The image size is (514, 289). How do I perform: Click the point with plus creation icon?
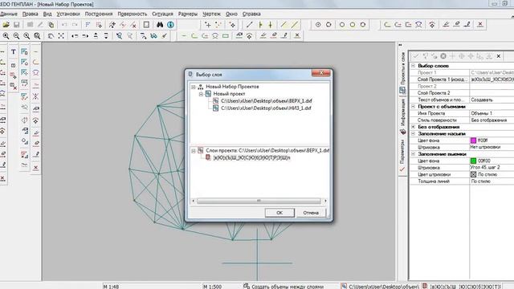point(207,25)
